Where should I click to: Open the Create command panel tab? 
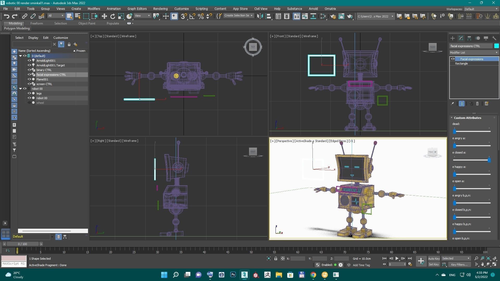click(x=452, y=38)
